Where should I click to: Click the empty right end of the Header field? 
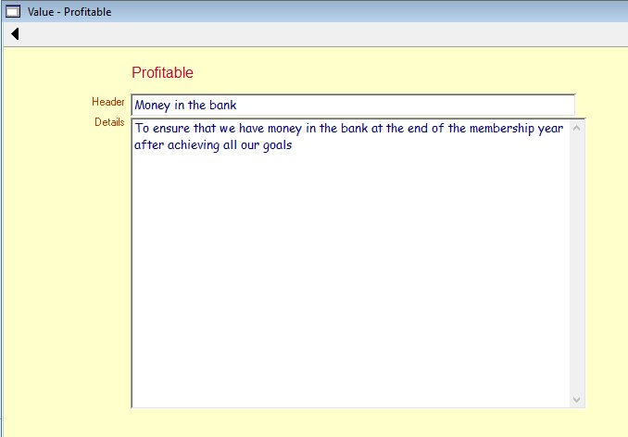pyautogui.click(x=519, y=106)
